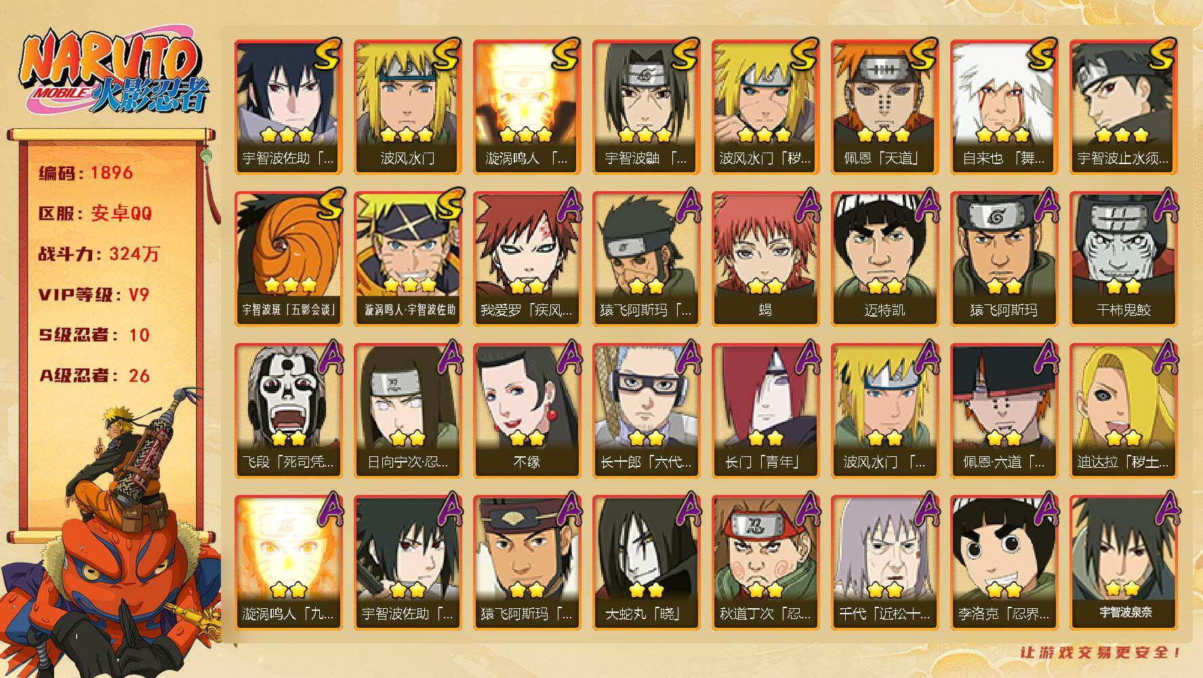Select the 波风水门 S-rank ninja card
The width and height of the screenshot is (1203, 678).
coord(407,107)
